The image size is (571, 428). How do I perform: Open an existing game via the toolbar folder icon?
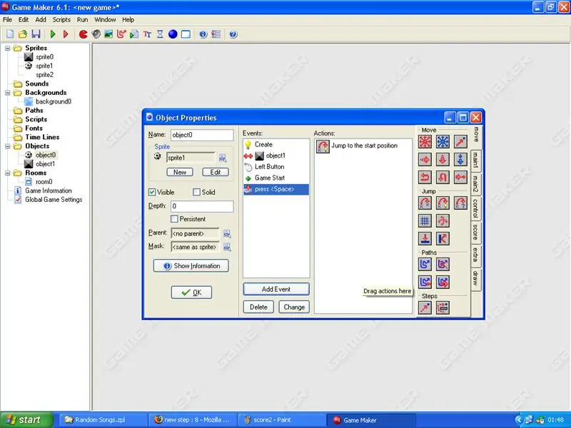click(x=23, y=34)
